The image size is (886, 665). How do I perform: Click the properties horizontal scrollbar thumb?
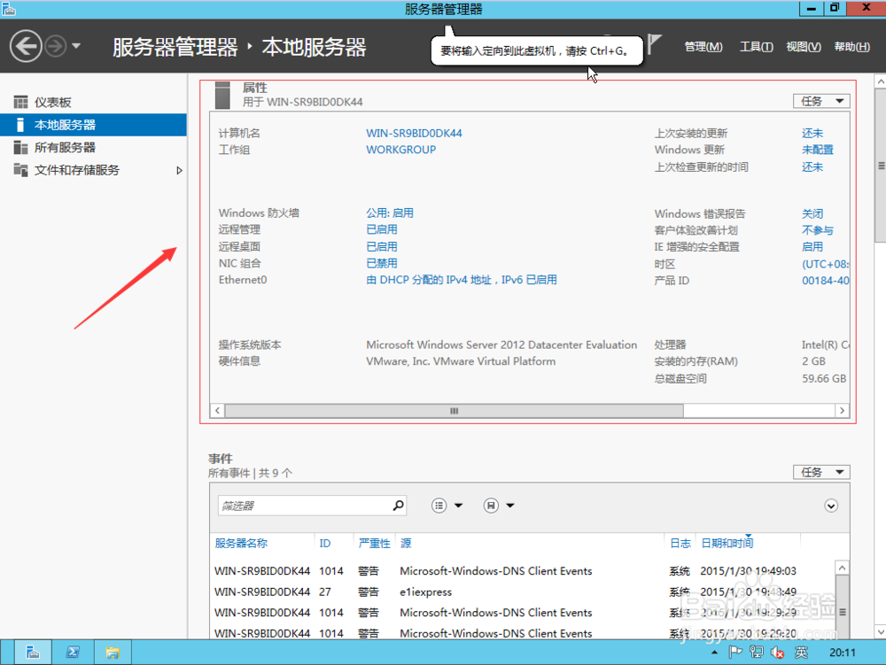click(454, 410)
